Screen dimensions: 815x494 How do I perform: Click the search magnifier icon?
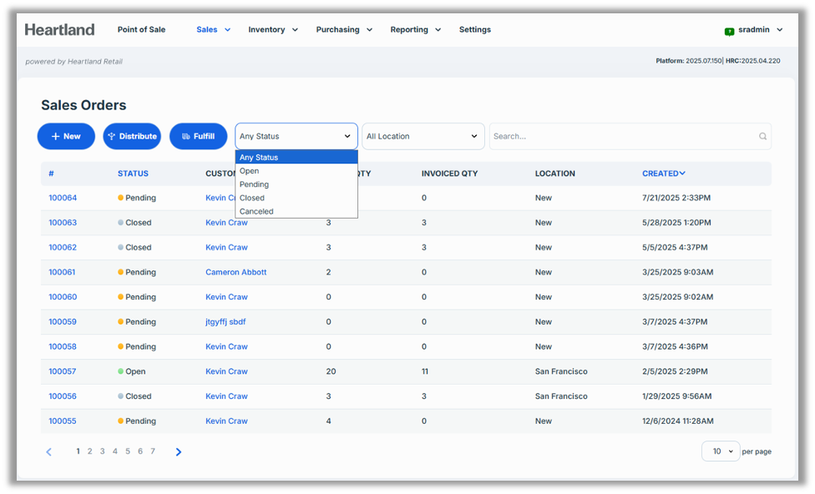tap(762, 137)
